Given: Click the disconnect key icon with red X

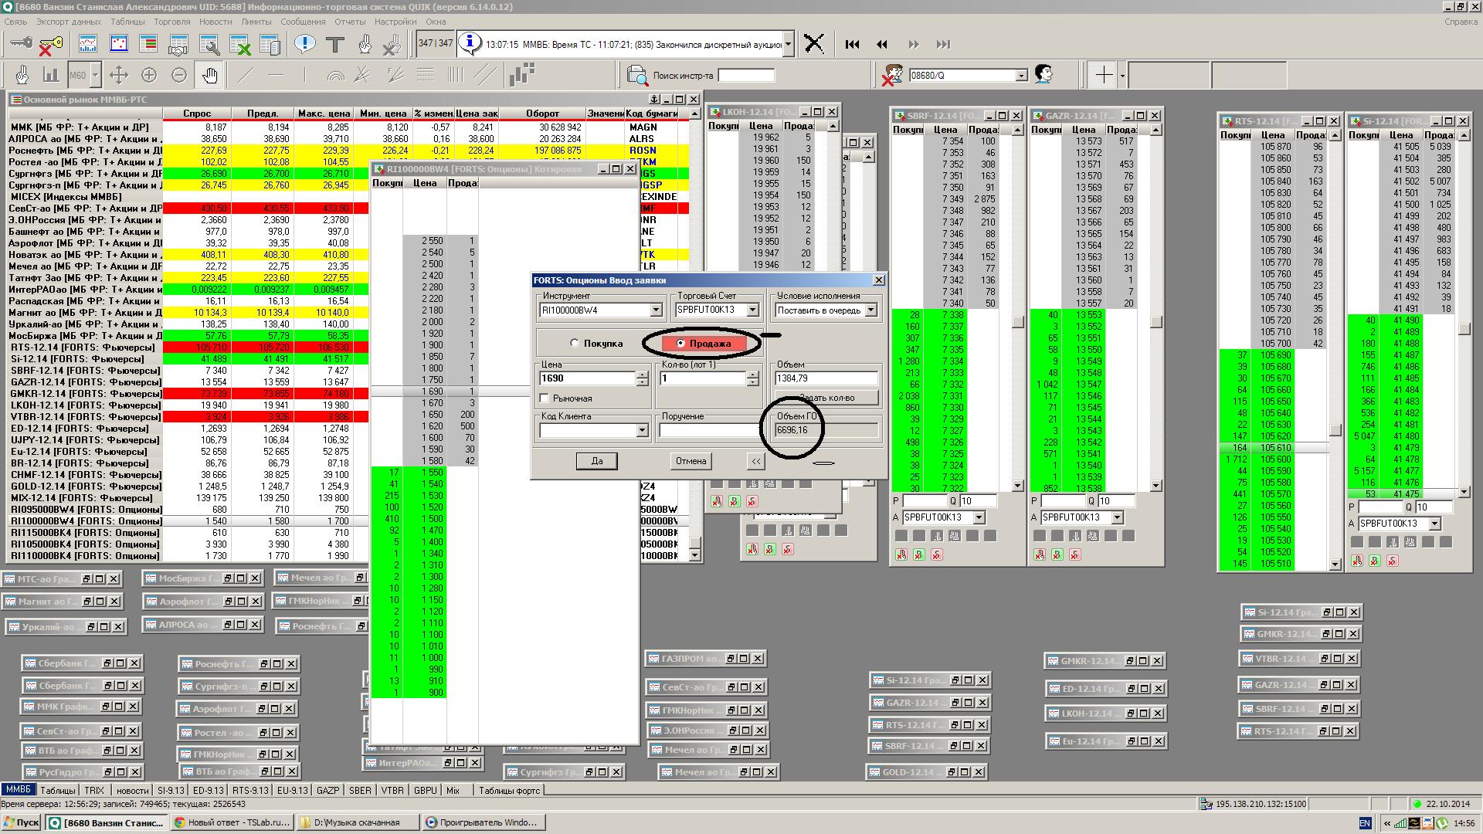Looking at the screenshot, I should 49,45.
